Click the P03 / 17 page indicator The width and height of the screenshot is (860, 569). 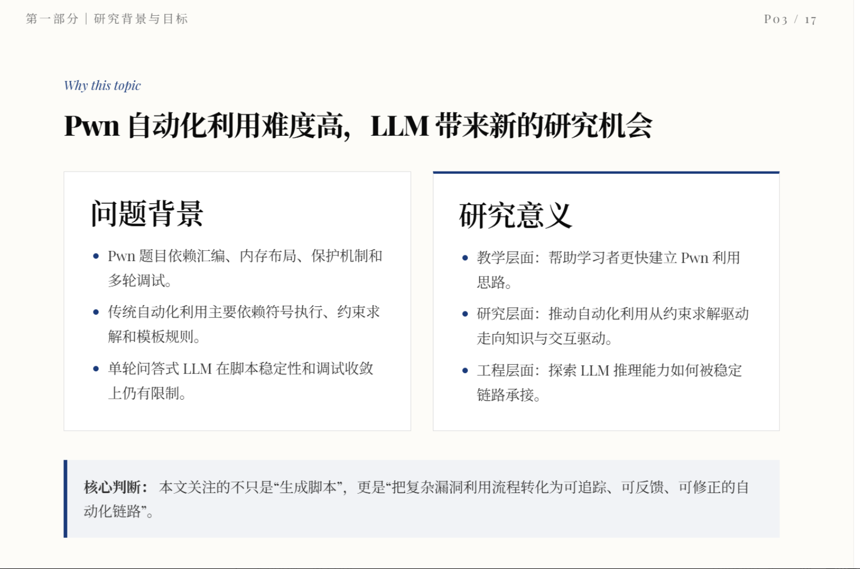pos(790,19)
